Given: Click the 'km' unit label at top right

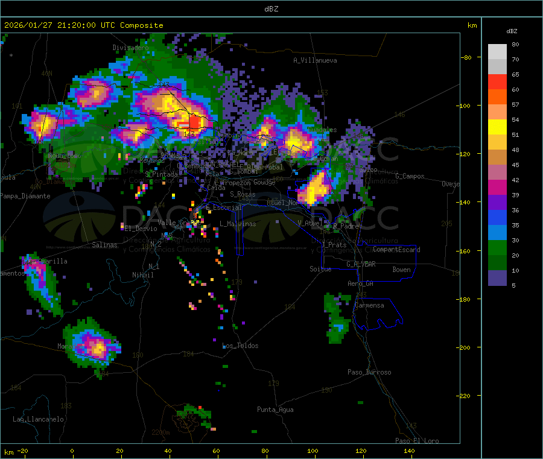Looking at the screenshot, I should [x=472, y=25].
